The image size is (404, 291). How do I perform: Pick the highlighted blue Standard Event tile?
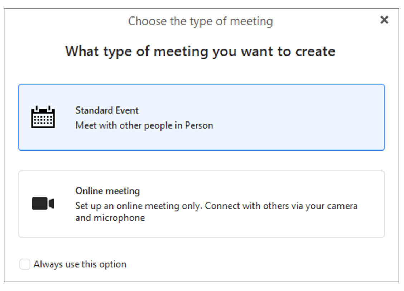pos(202,117)
